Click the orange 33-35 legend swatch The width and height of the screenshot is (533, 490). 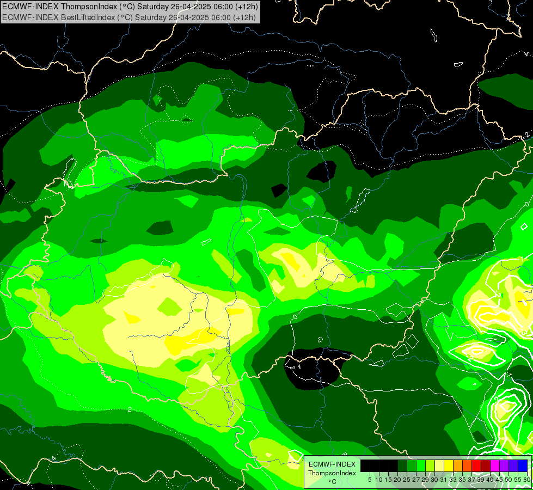[x=457, y=465]
